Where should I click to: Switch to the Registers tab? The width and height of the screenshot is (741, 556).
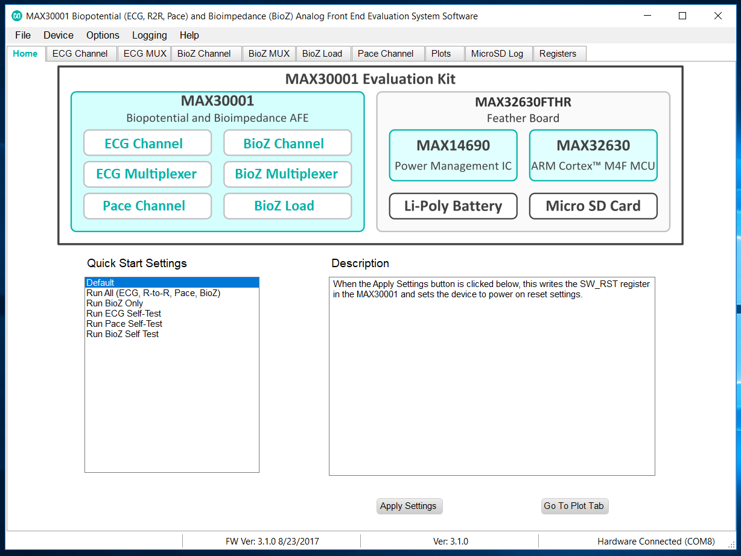tap(558, 54)
